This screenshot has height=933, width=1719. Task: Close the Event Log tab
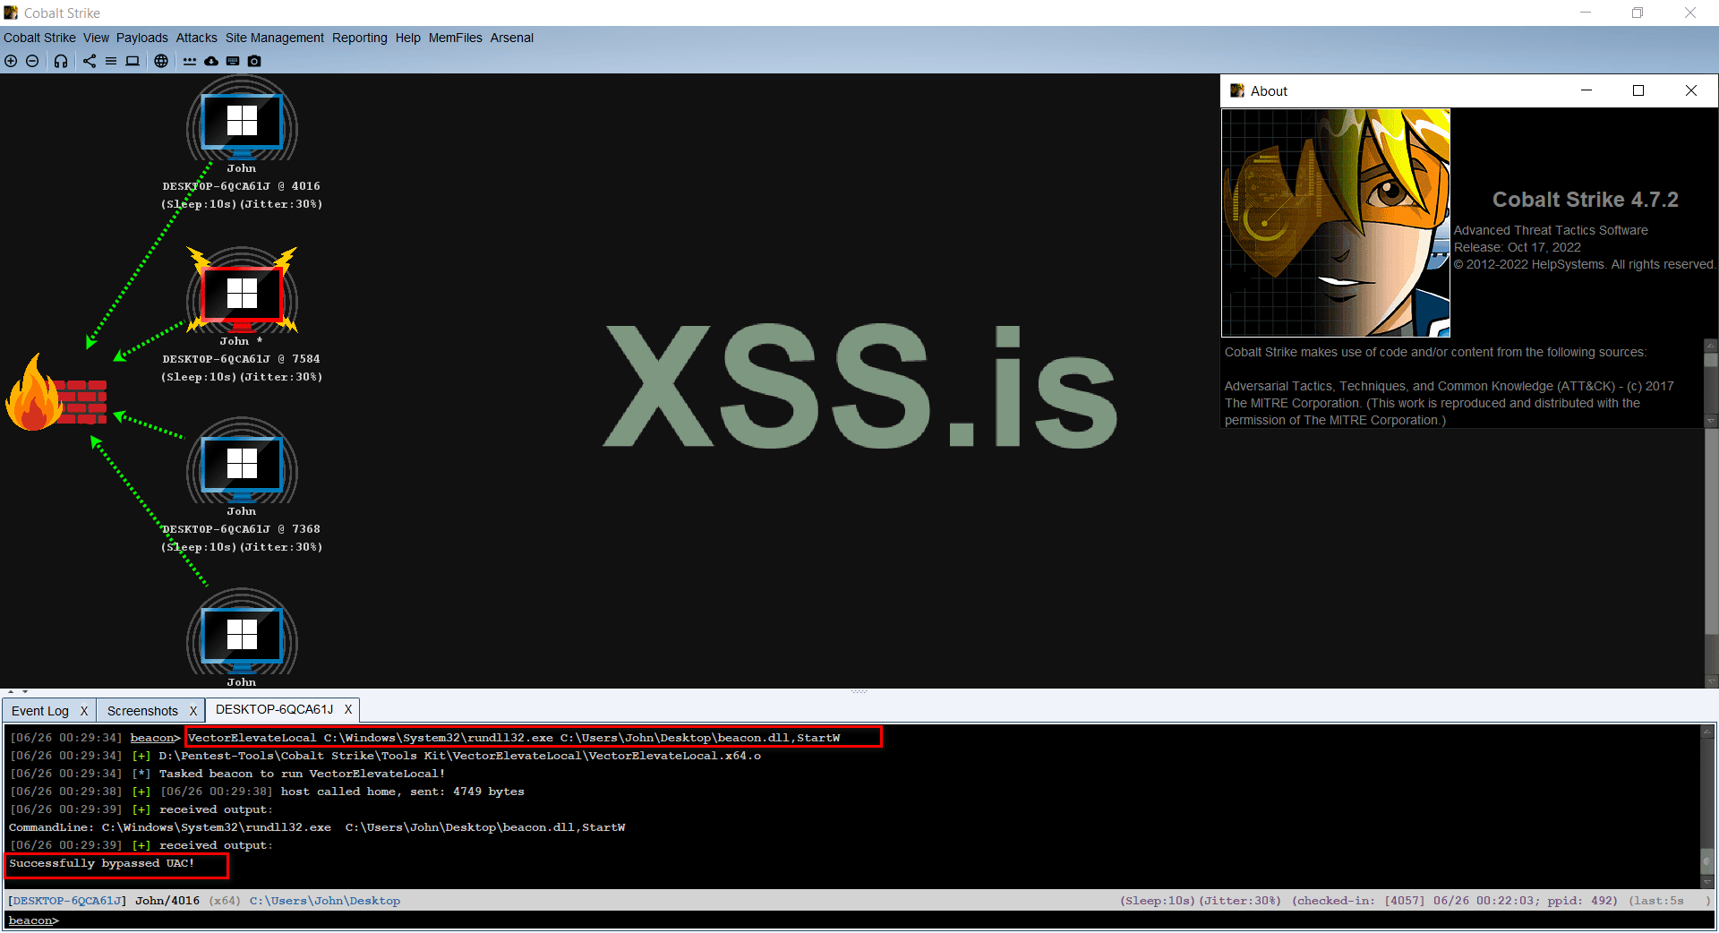click(x=84, y=711)
